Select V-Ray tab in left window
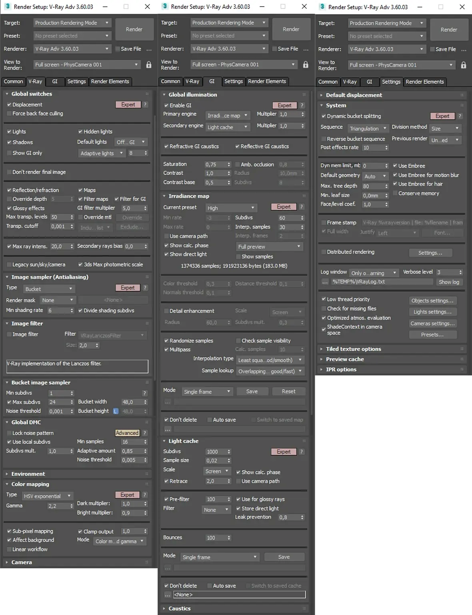The width and height of the screenshot is (472, 615). click(x=35, y=81)
